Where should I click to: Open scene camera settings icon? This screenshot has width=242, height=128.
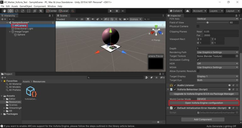pos(125,19)
